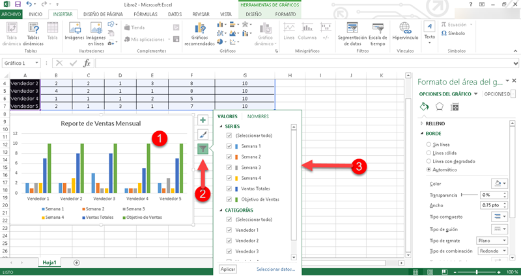
Task: Add a new sheet with the plus button
Action: pos(77,262)
